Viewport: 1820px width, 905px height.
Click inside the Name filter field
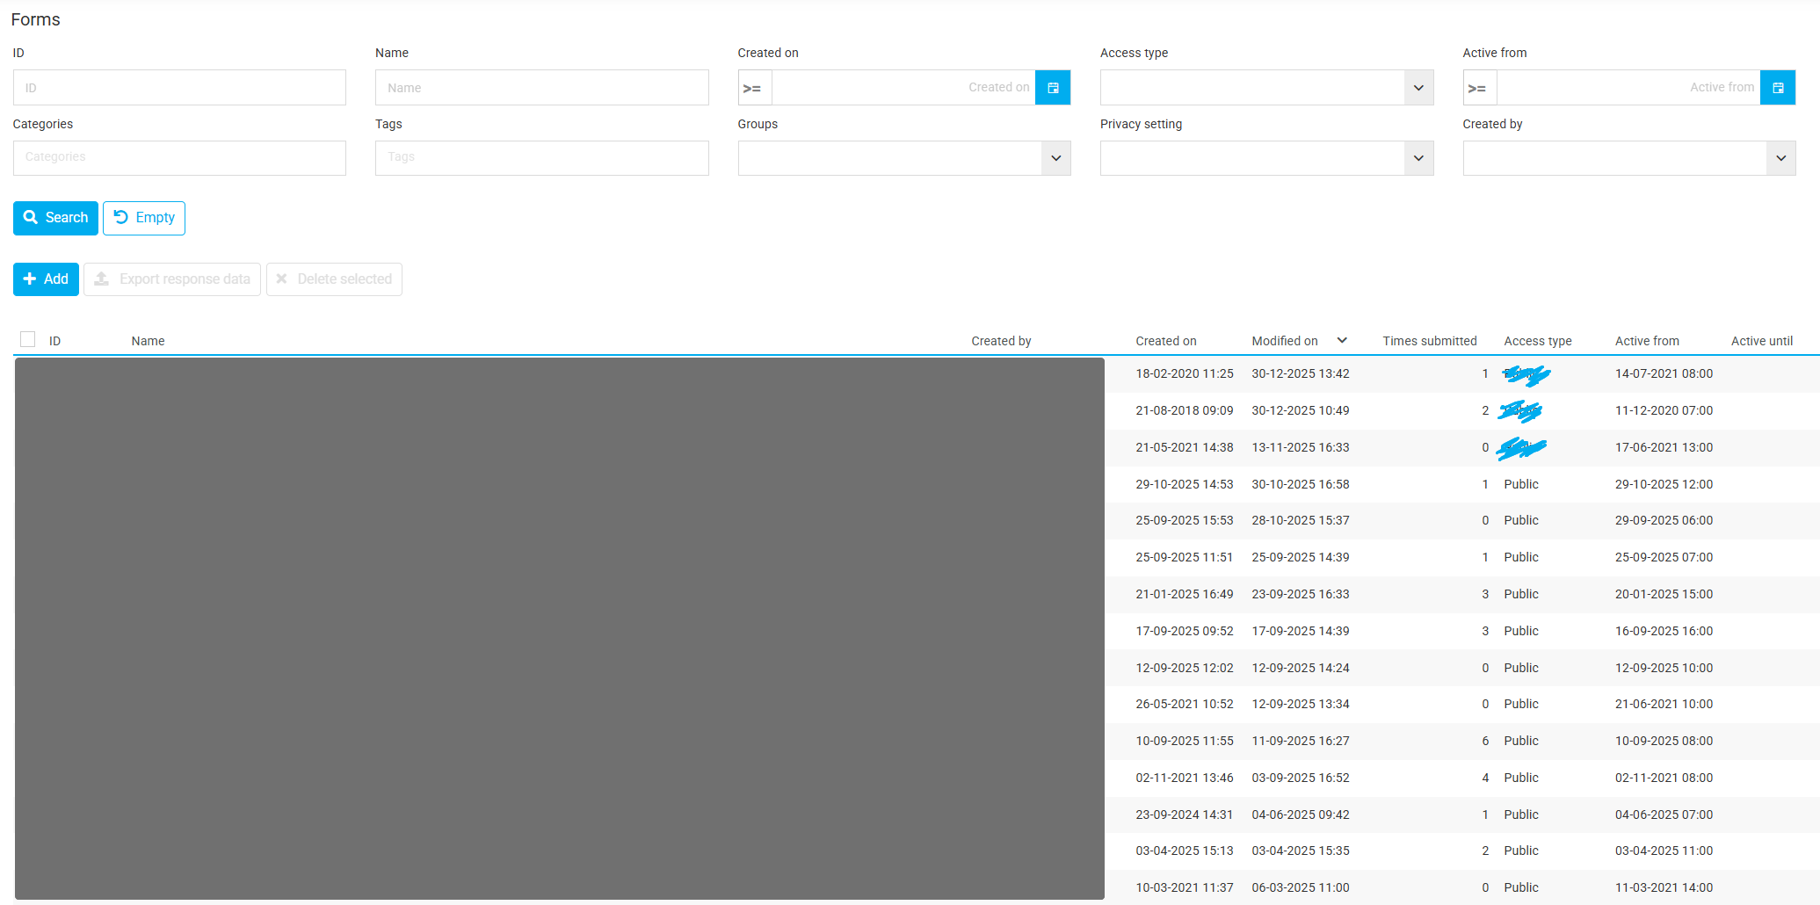pos(541,87)
